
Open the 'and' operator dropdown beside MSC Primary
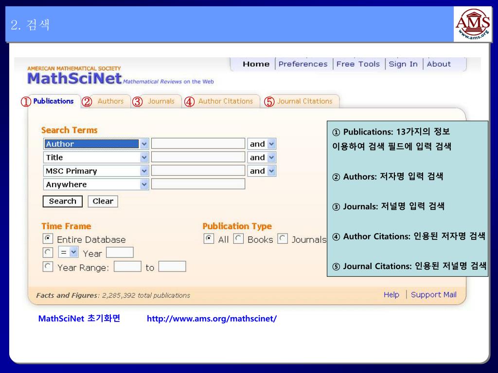(x=271, y=171)
